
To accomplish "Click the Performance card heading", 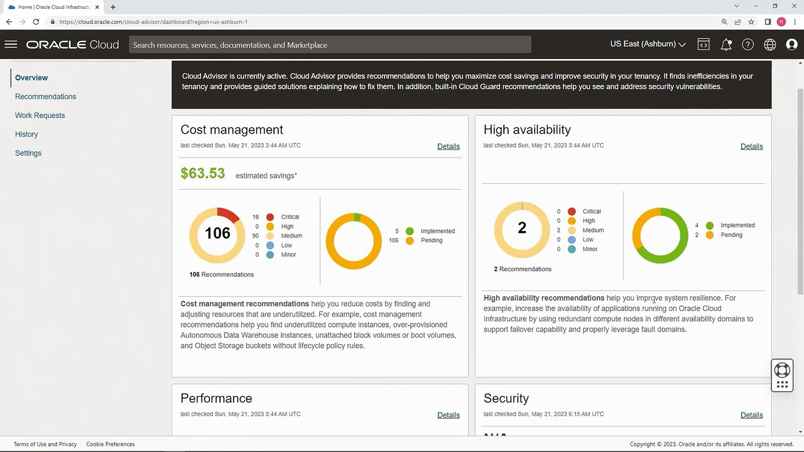I will tap(216, 399).
